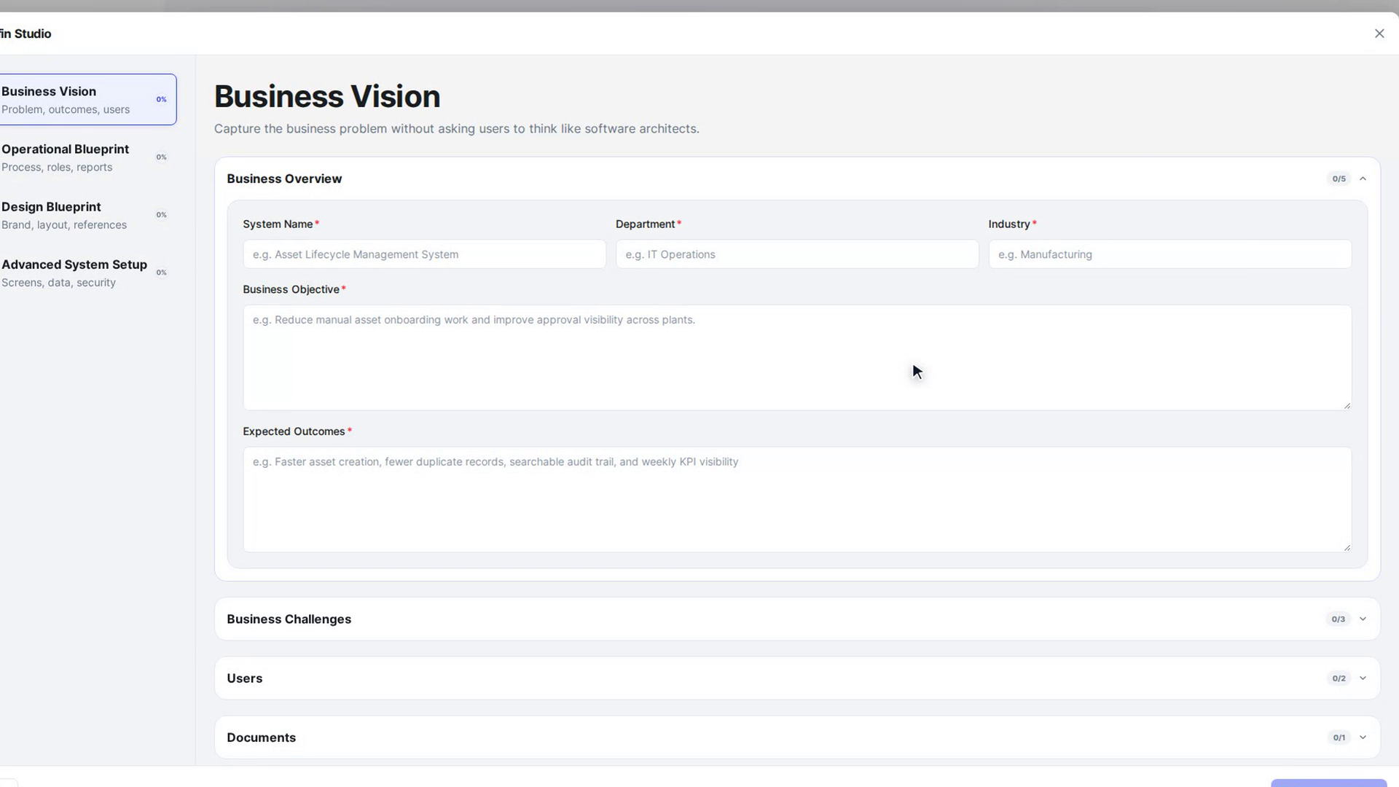Click the Business Objective label

point(291,289)
